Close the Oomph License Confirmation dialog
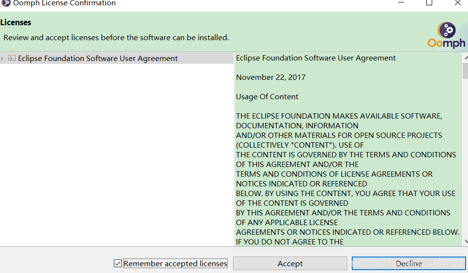This screenshot has height=273, width=468. (x=457, y=3)
